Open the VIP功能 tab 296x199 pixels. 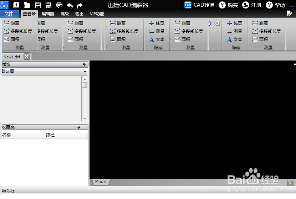pyautogui.click(x=97, y=14)
